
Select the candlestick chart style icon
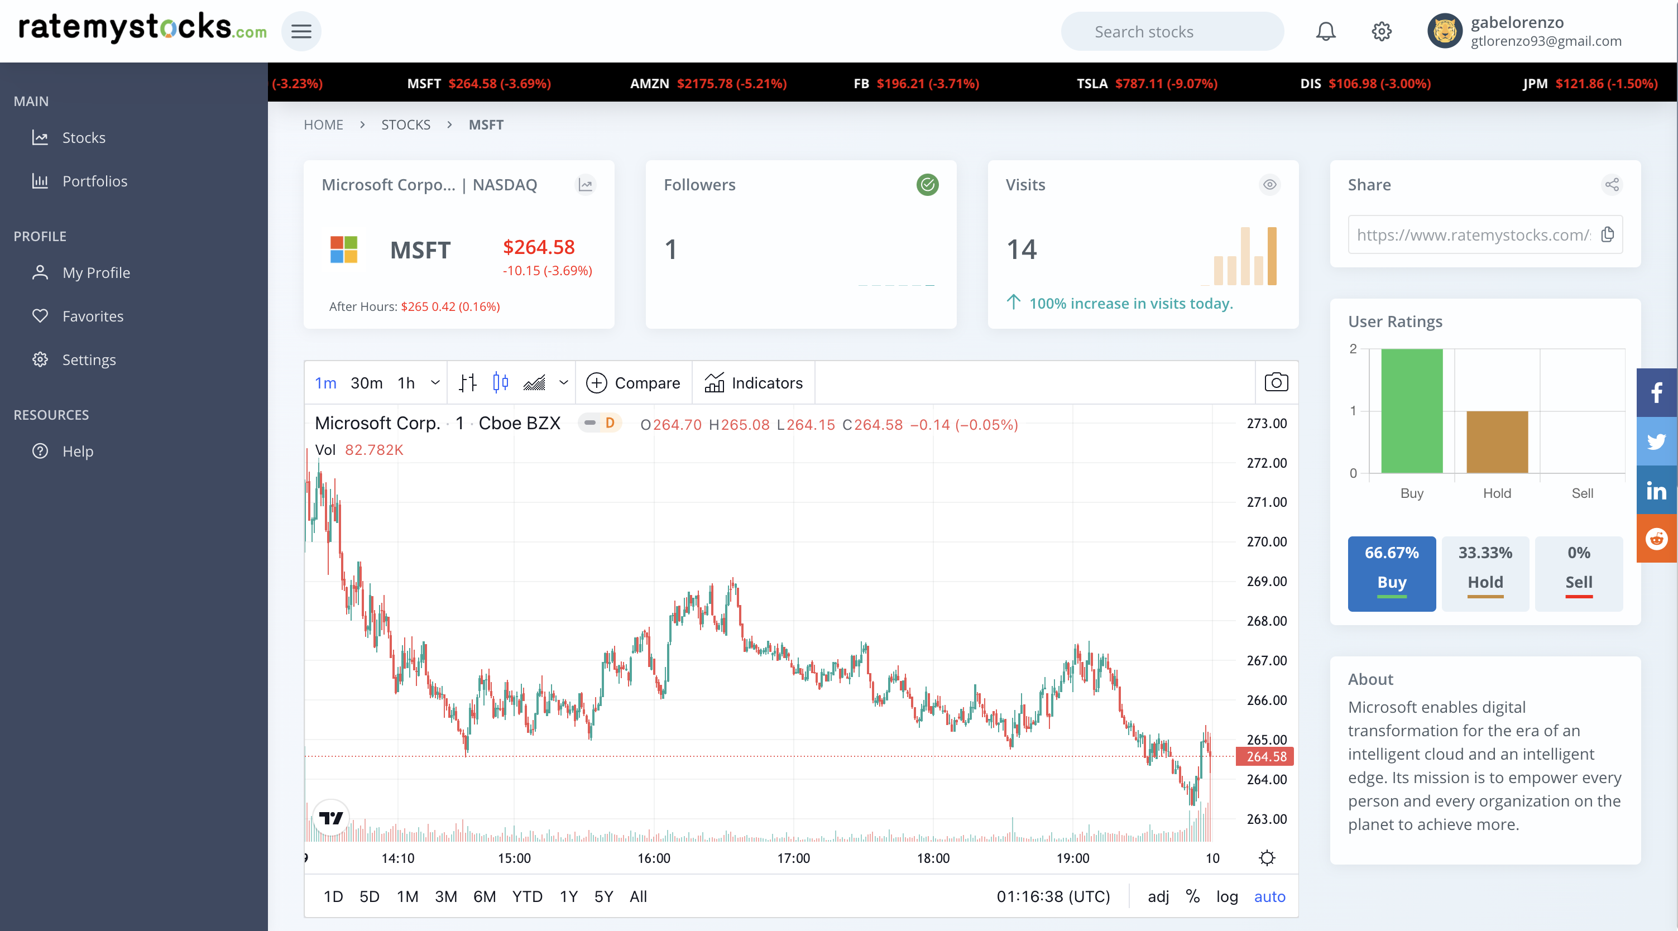pos(501,383)
